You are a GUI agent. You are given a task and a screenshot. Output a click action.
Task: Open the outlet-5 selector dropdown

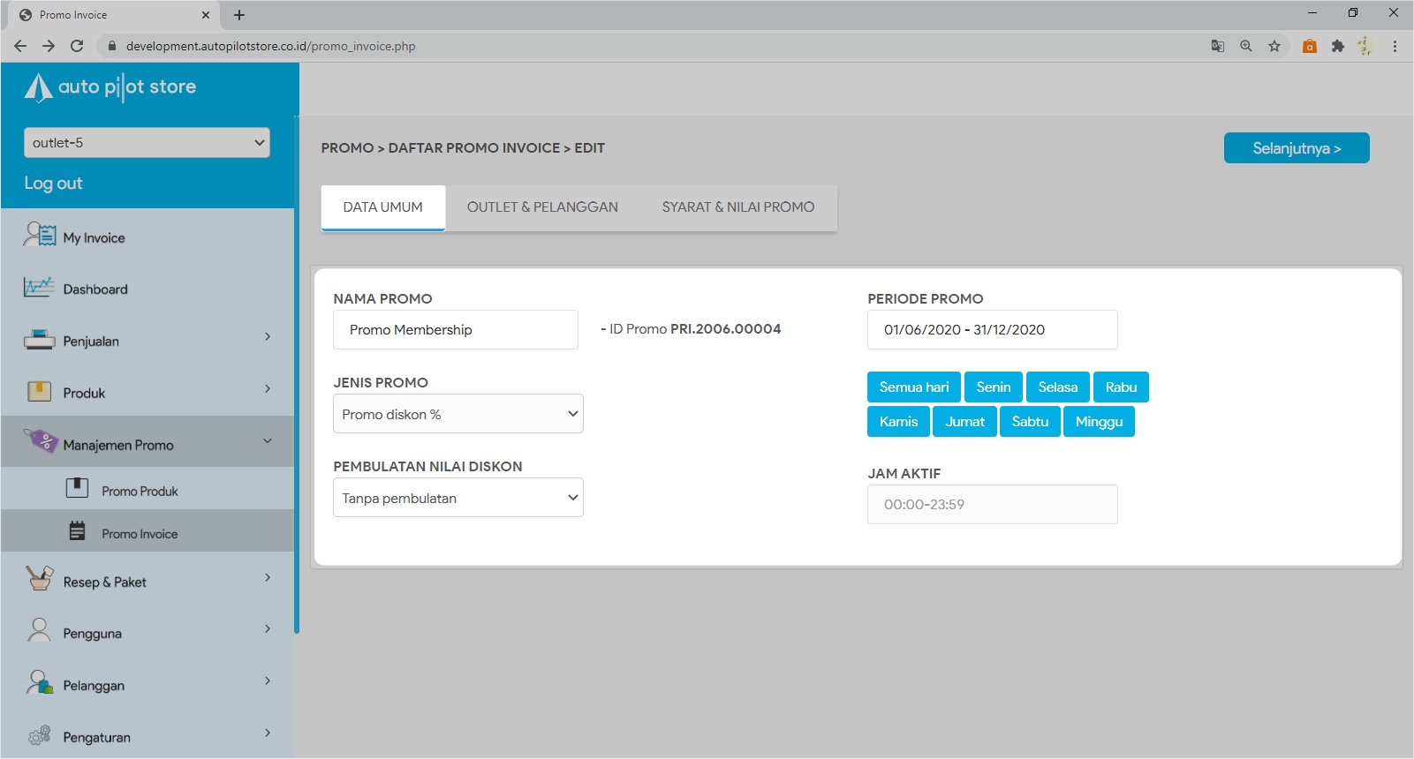click(x=147, y=143)
